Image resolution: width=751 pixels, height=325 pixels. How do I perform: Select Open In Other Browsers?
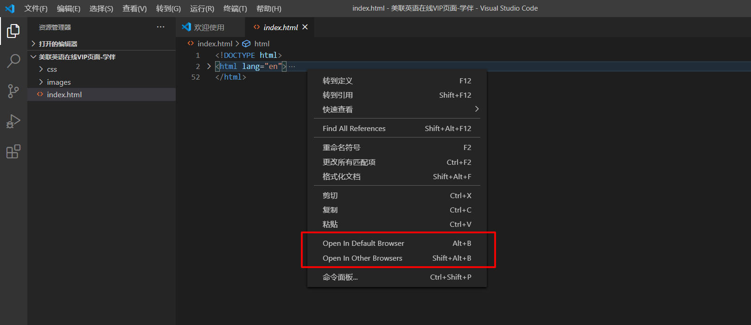pos(397,258)
